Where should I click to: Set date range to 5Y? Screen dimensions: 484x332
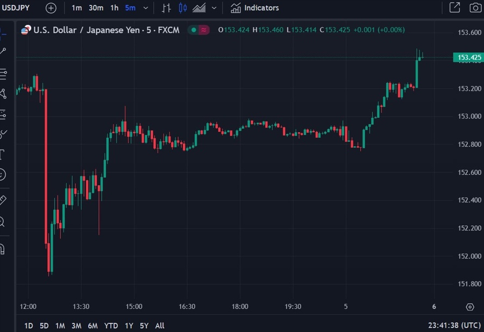pos(144,326)
